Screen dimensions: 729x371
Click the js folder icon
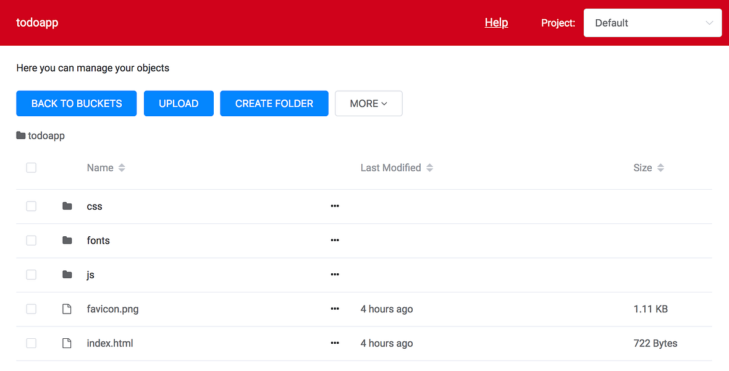(67, 274)
